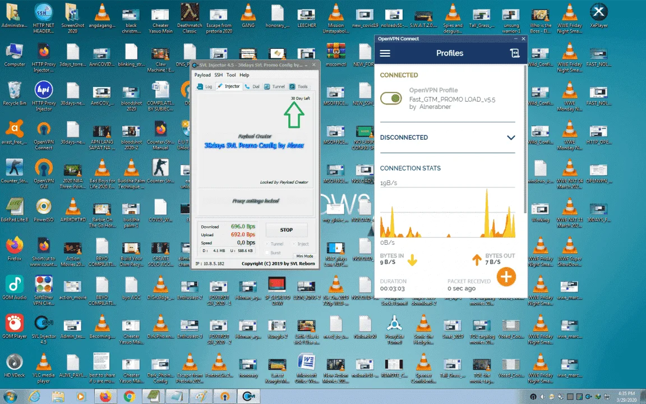
Task: Click the Mini Mode button
Action: [304, 256]
